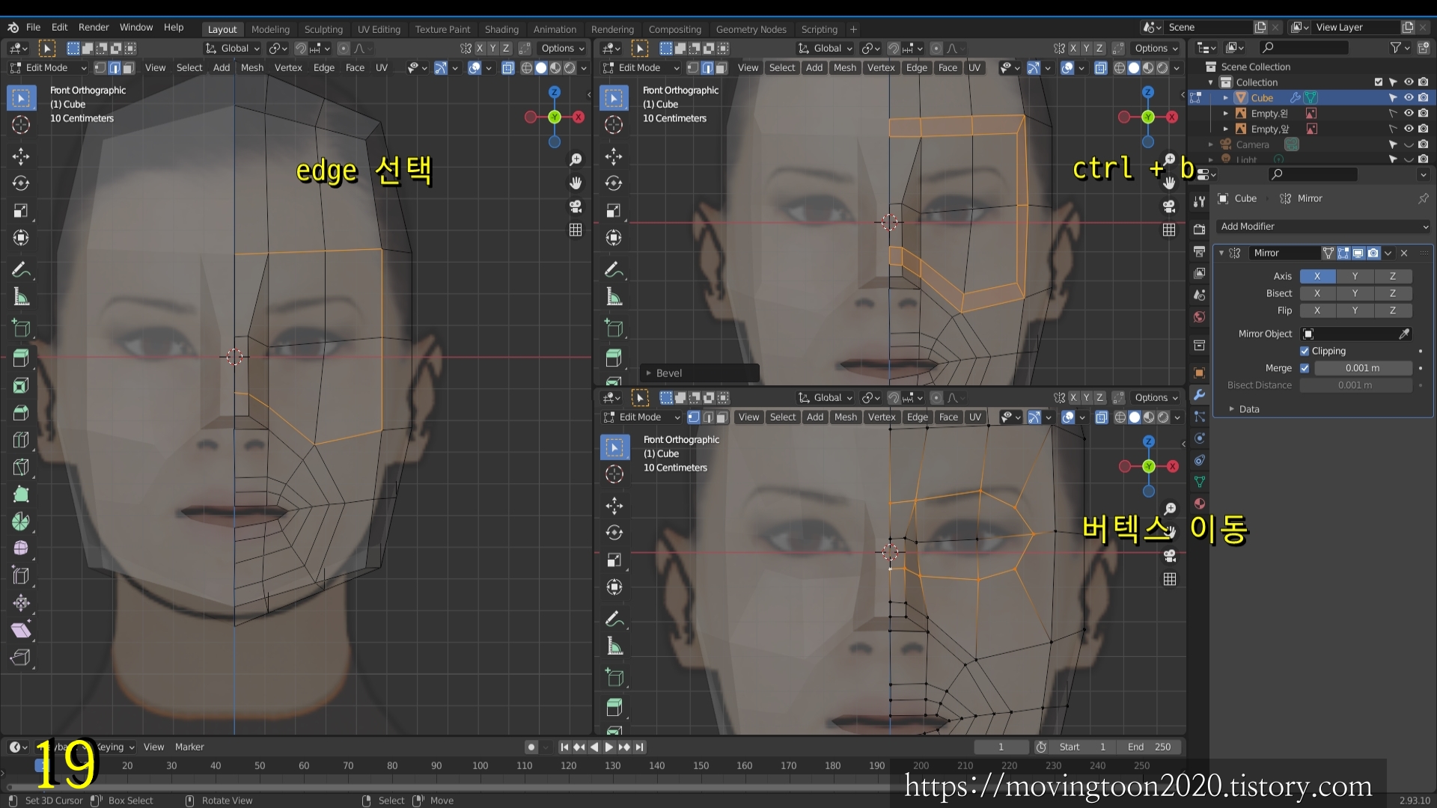Viewport: 1437px width, 808px height.
Task: Open Edit Mode dropdown in left viewport
Action: (49, 68)
